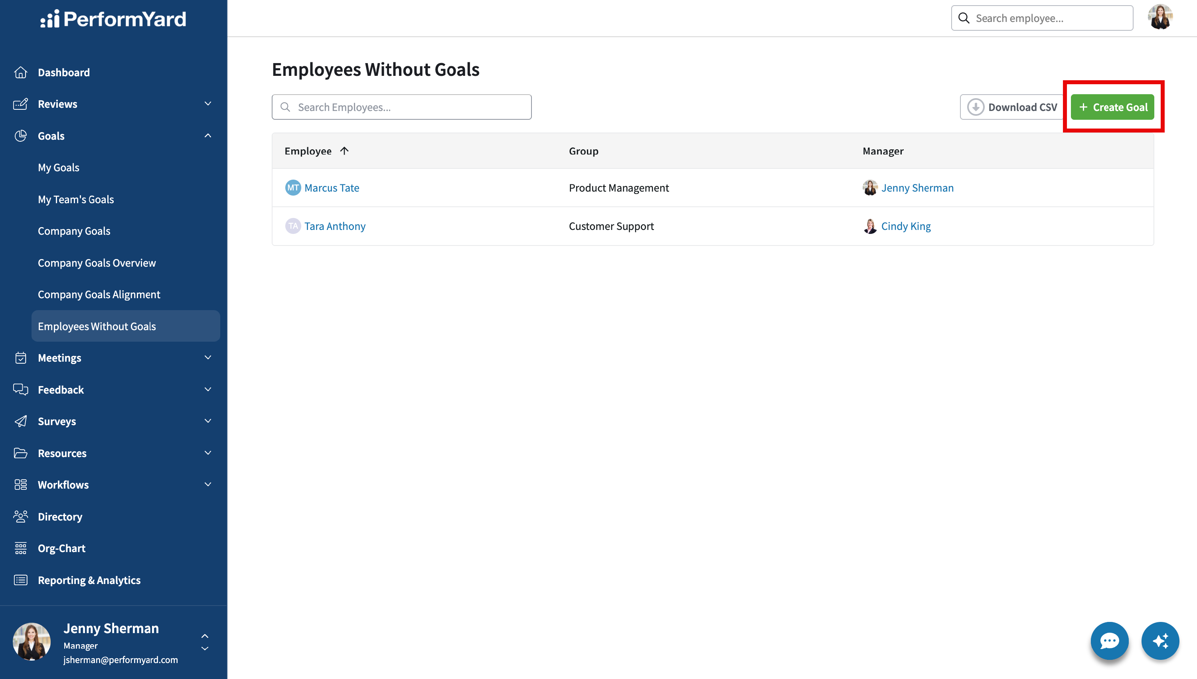Click the Surveys paper plane icon
The width and height of the screenshot is (1197, 679).
(x=20, y=421)
